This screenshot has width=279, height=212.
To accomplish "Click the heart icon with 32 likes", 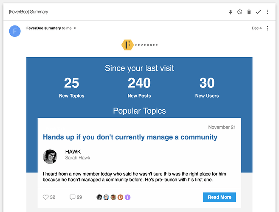I will [x=46, y=197].
